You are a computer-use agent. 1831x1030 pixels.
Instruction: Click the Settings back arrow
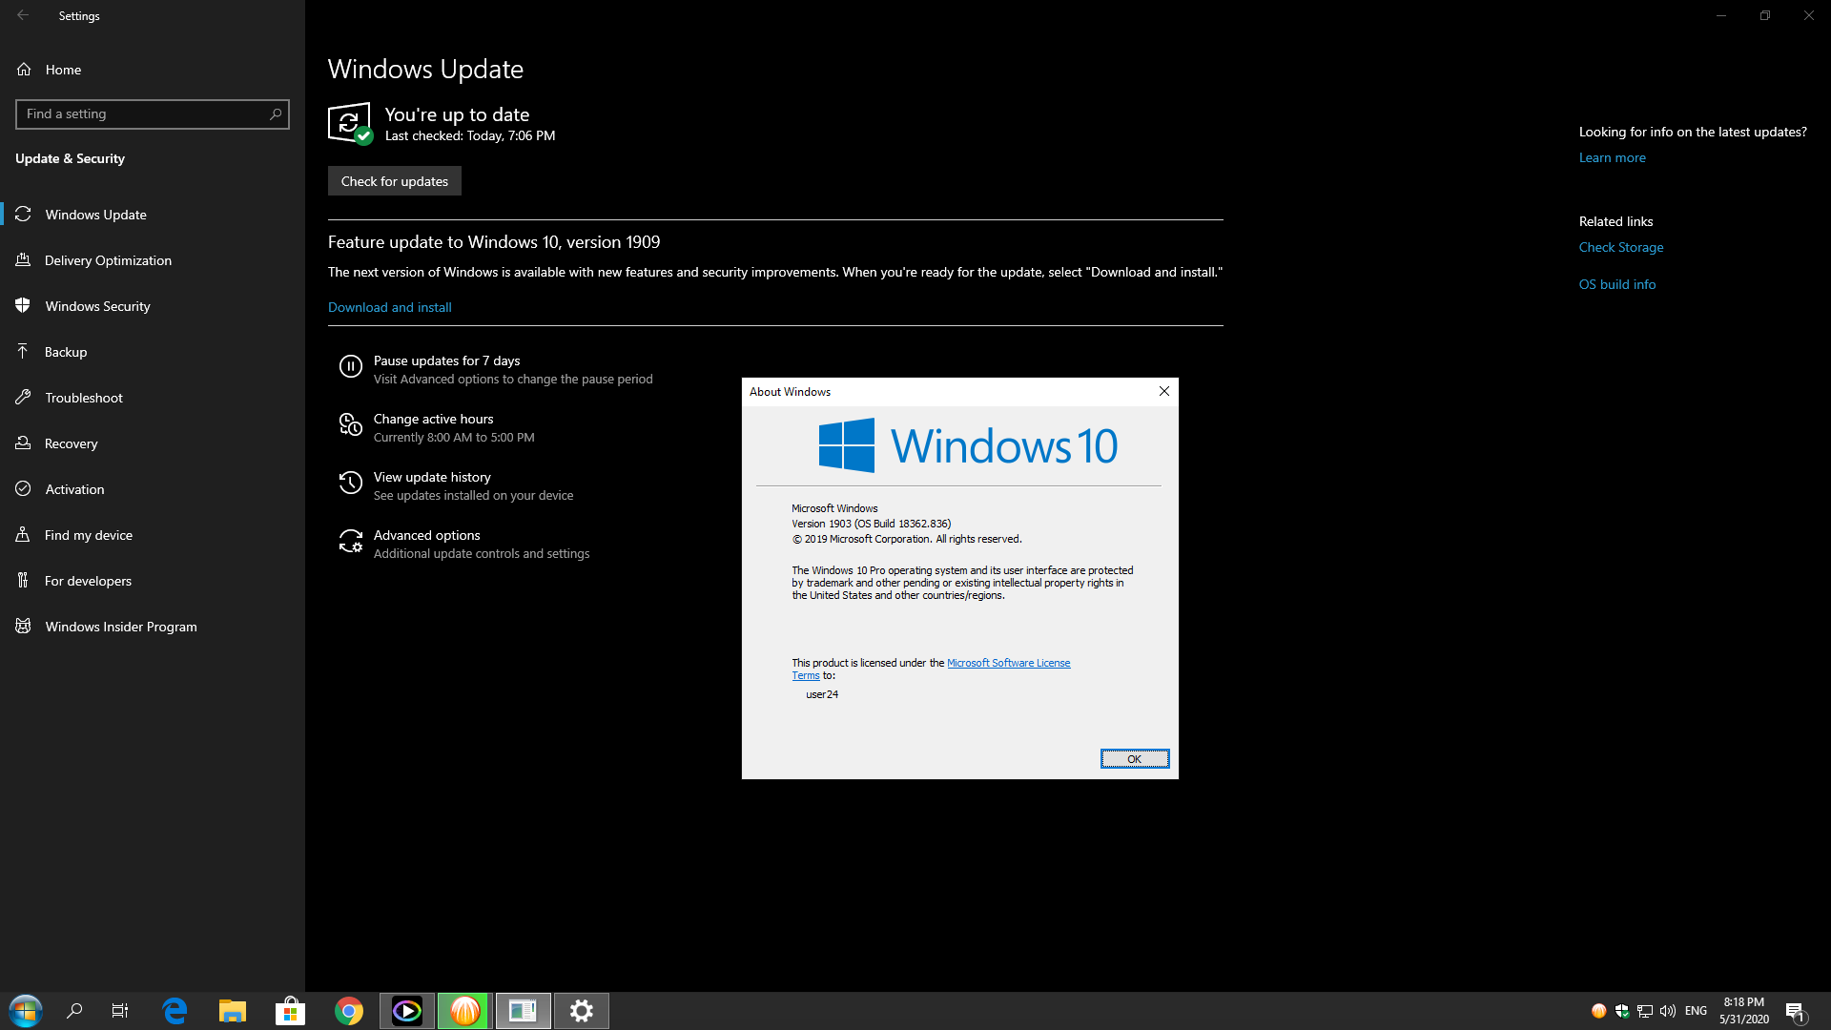click(23, 15)
